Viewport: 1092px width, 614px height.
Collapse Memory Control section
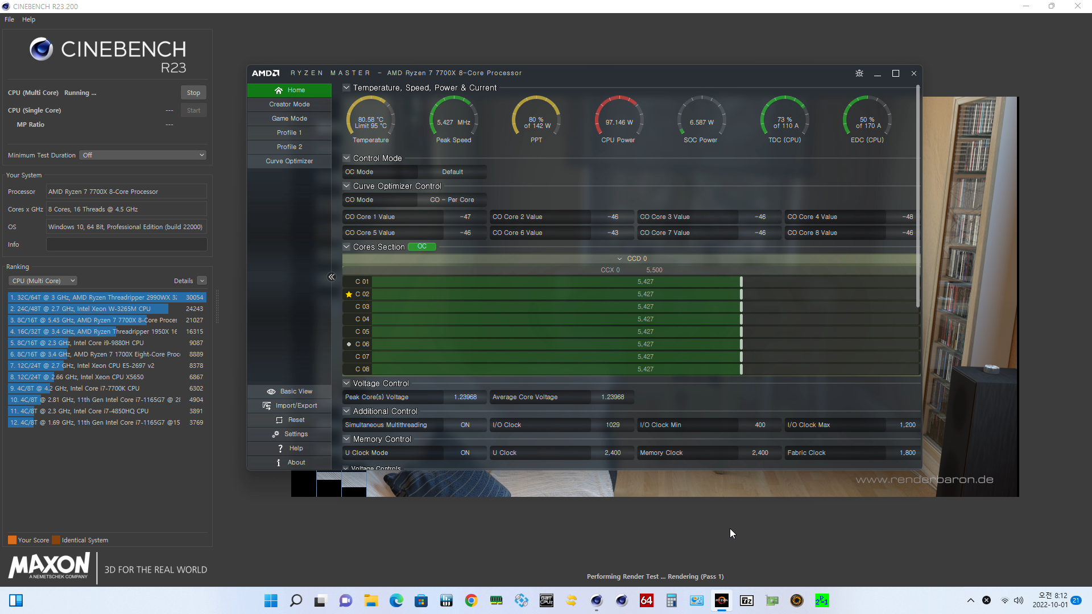pyautogui.click(x=346, y=439)
